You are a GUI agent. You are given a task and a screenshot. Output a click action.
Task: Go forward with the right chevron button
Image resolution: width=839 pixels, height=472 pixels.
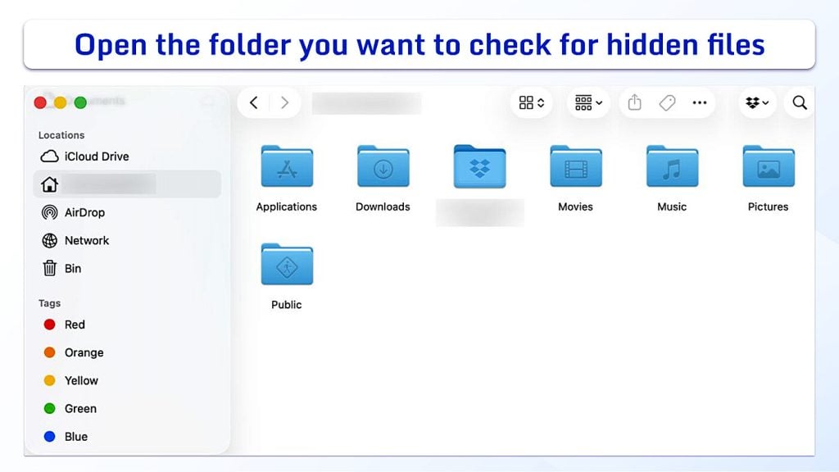[x=284, y=102]
